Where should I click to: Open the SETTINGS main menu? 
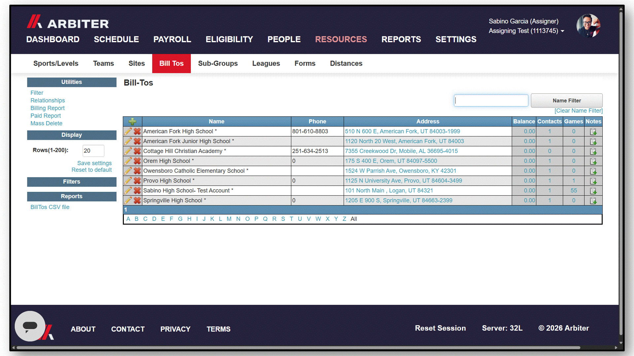tap(456, 39)
